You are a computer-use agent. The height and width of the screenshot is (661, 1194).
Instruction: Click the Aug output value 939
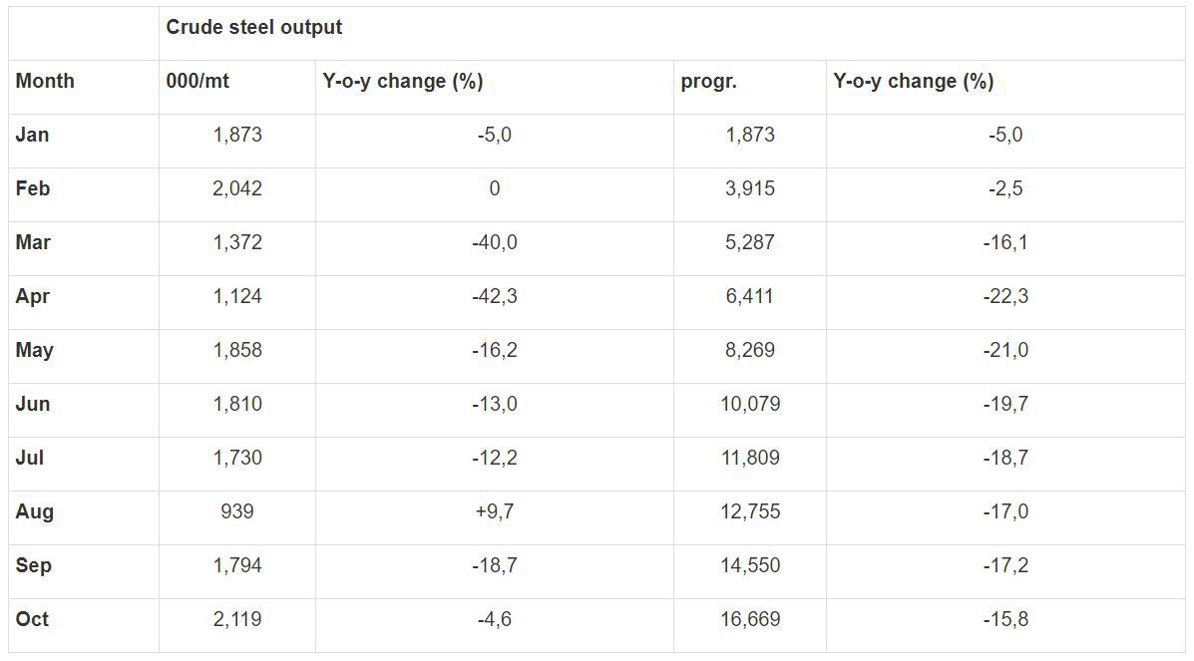237,511
